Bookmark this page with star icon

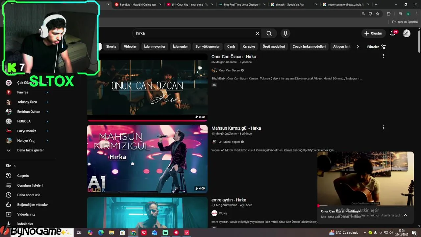(x=378, y=14)
